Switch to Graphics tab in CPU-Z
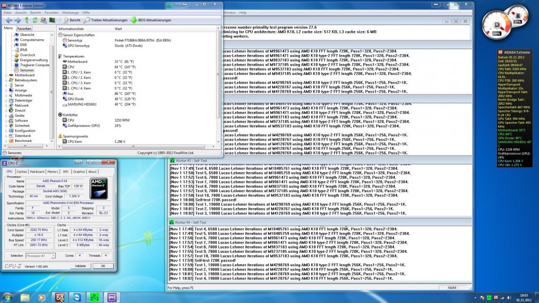Image resolution: width=539 pixels, height=303 pixels. coord(79,172)
